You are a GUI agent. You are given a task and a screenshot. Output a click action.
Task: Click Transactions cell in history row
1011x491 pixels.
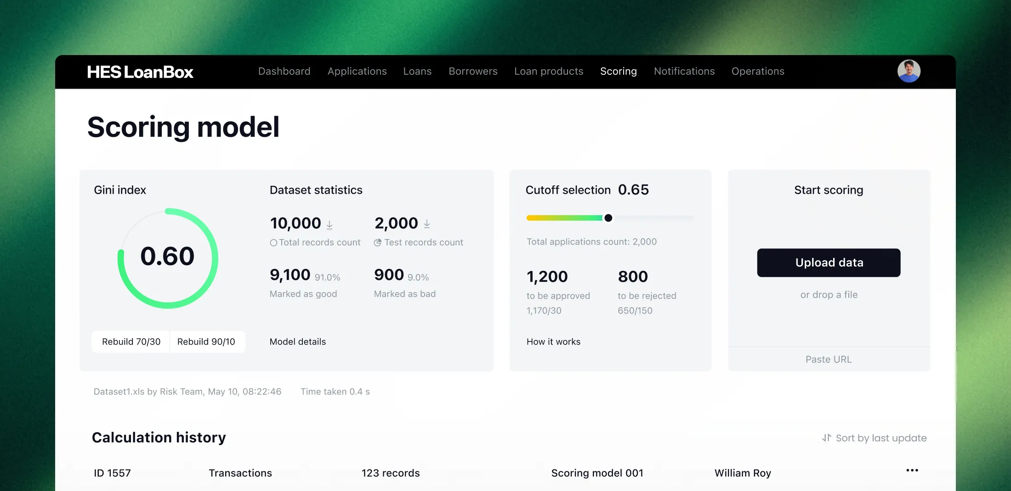click(x=240, y=473)
